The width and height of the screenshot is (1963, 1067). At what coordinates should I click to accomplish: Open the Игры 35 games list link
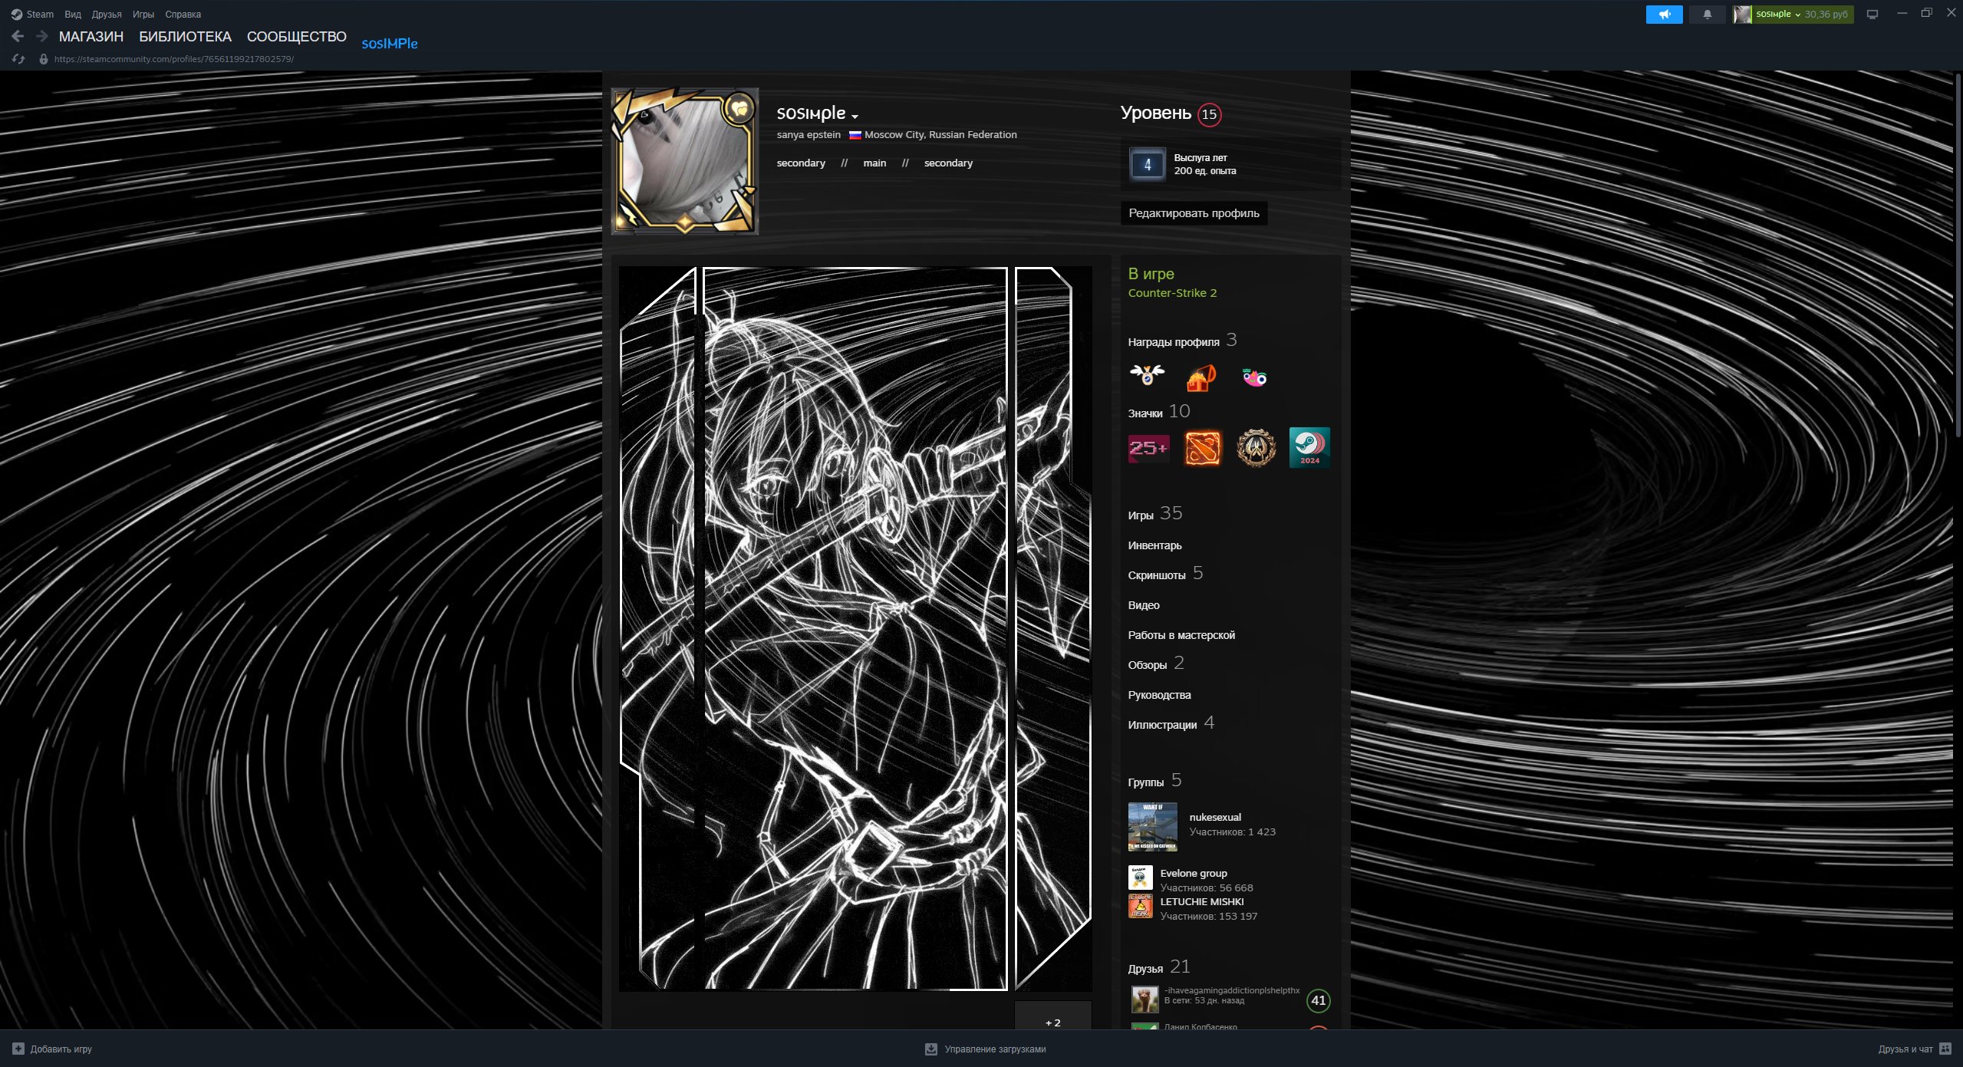[1155, 514]
